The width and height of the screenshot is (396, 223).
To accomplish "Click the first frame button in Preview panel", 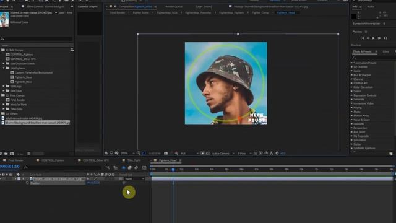I will tap(362, 38).
